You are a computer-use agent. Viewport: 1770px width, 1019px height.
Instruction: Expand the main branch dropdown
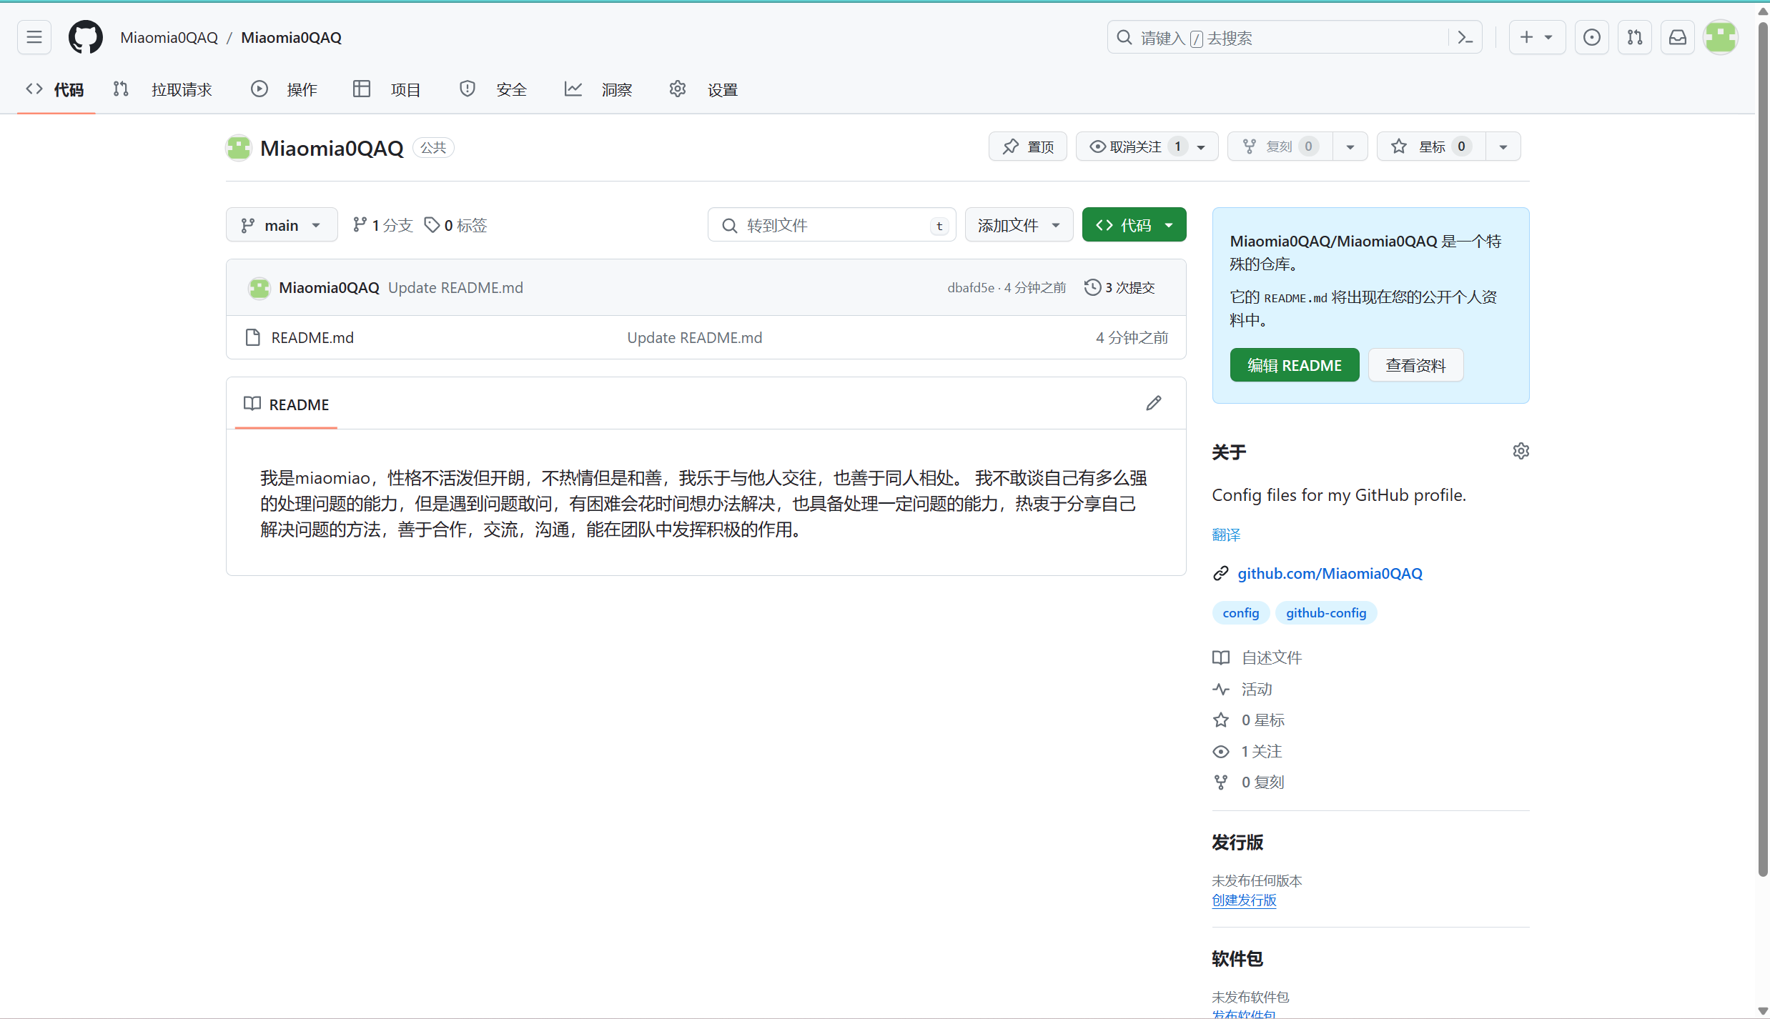(x=281, y=225)
